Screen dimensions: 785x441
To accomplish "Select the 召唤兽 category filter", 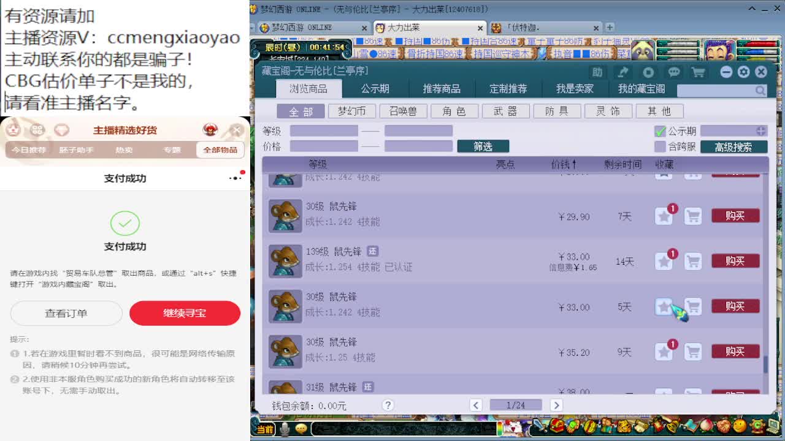I will (x=403, y=111).
